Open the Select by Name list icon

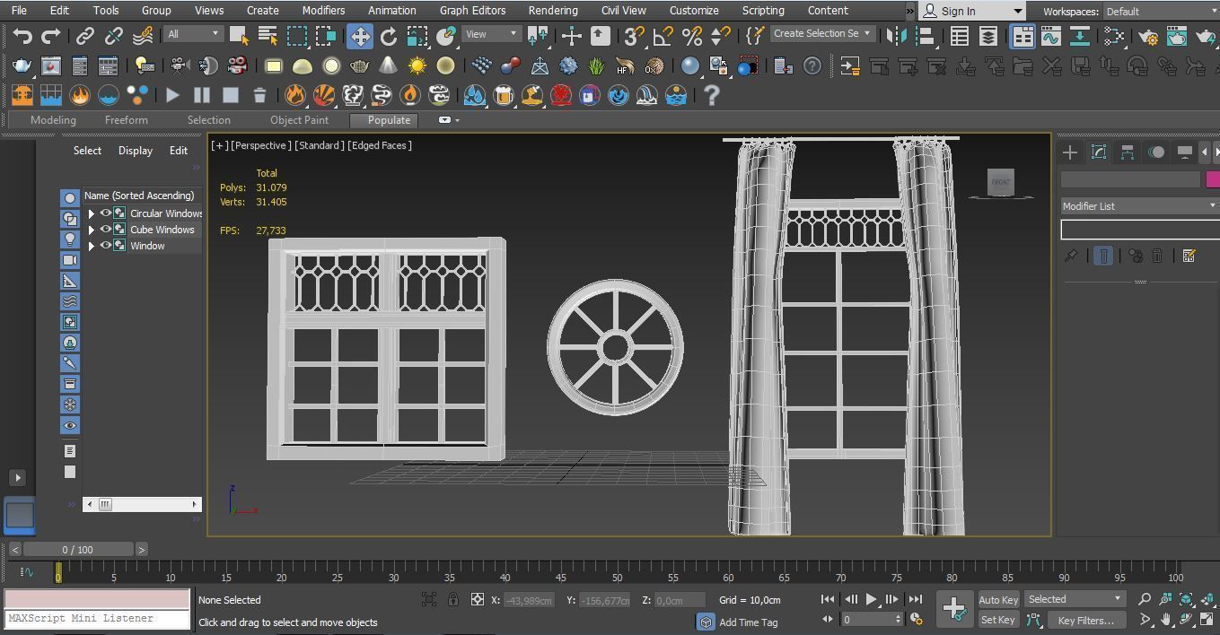click(x=268, y=36)
